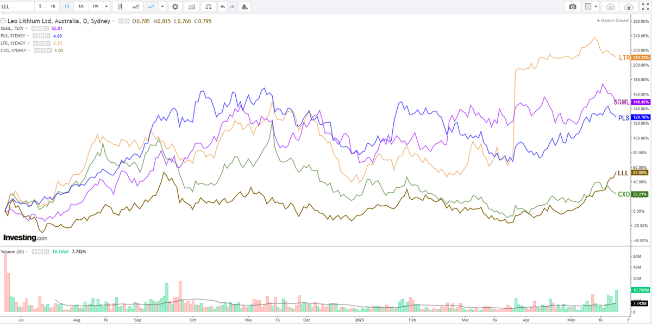Click the LLL symbol search field
The width and height of the screenshot is (652, 324).
click(16, 7)
